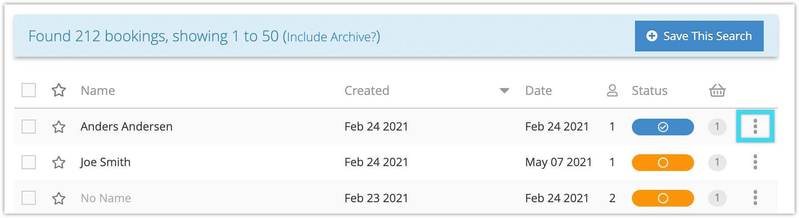Star the Anders Andersen booking
Screen dimensions: 799x218
(x=59, y=127)
